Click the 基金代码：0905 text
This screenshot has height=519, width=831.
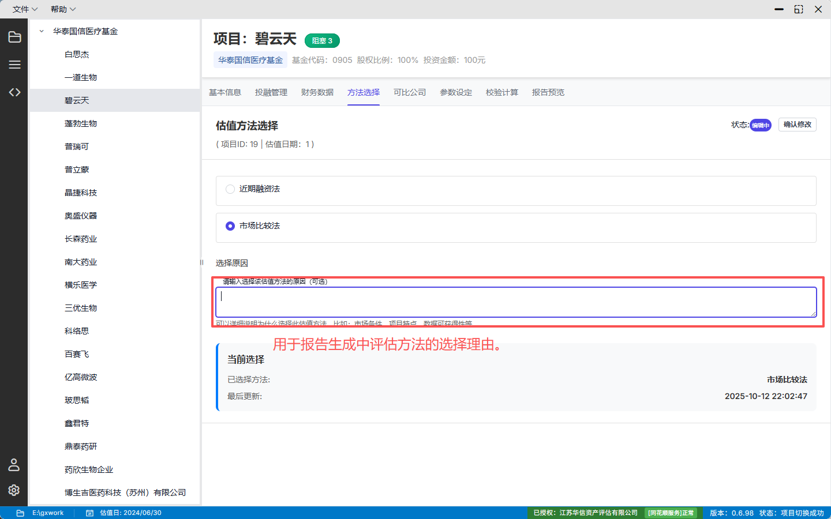pos(322,60)
